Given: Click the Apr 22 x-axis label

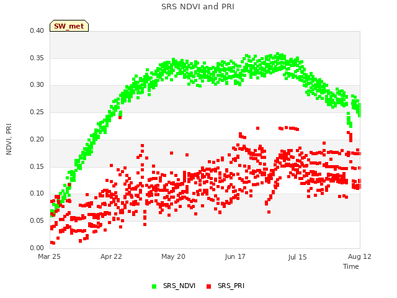Looking at the screenshot, I should (111, 256).
